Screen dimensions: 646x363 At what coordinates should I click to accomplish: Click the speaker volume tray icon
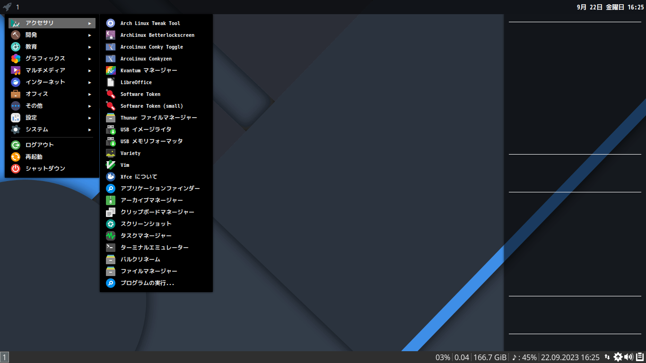(629, 357)
